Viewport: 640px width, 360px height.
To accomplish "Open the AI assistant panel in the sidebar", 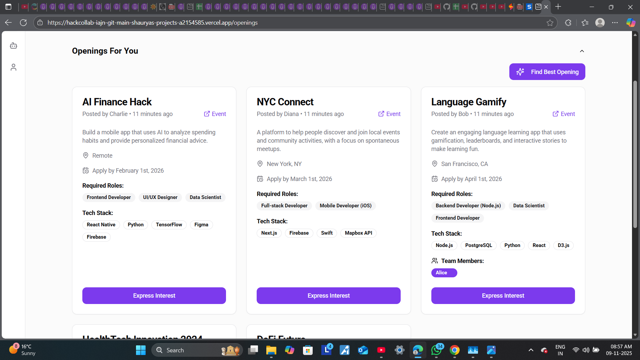I will click(x=14, y=46).
